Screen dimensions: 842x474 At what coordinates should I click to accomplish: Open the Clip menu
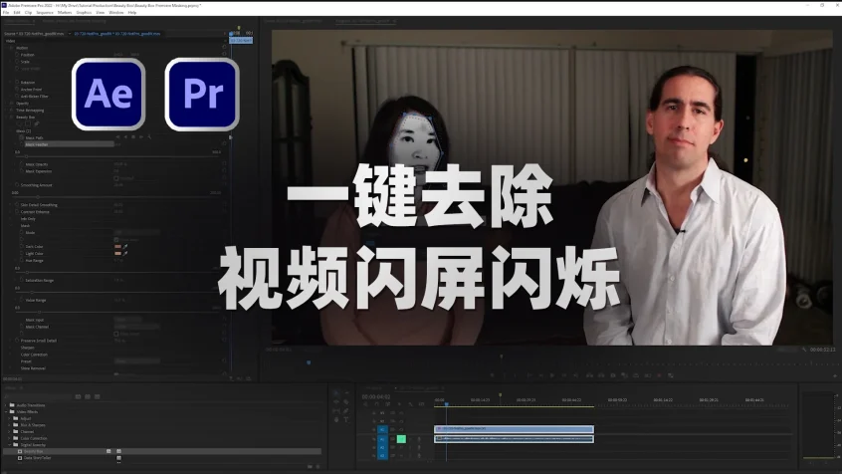pyautogui.click(x=28, y=12)
